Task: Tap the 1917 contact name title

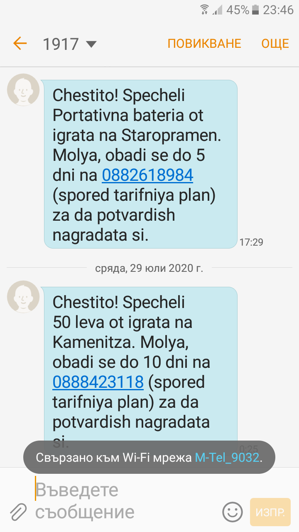Action: pyautogui.click(x=61, y=44)
